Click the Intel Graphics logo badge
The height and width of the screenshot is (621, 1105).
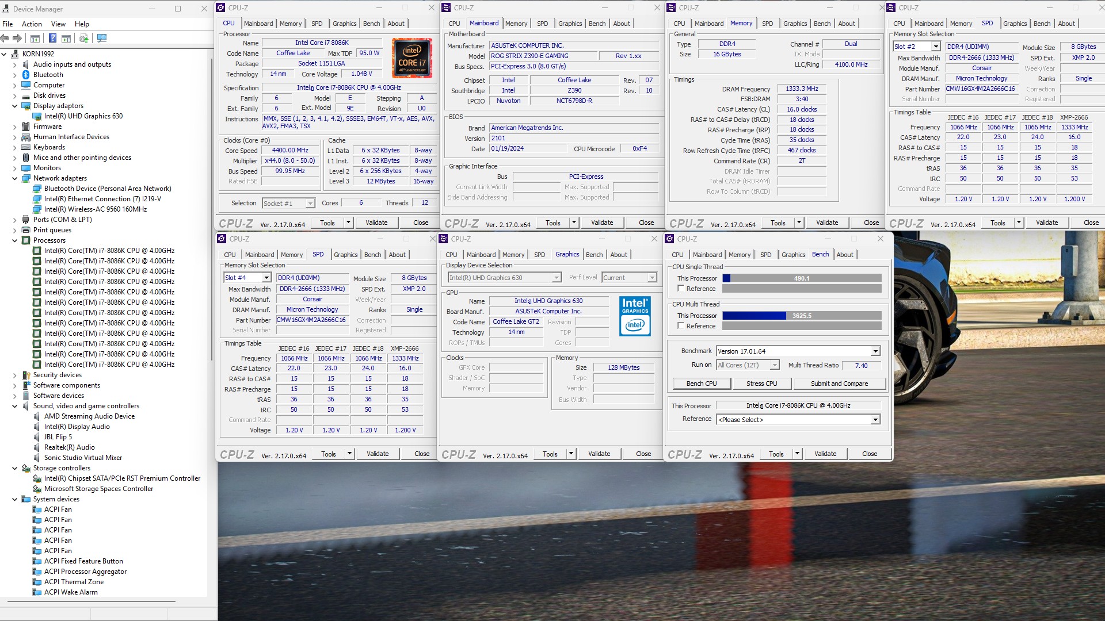tap(635, 316)
